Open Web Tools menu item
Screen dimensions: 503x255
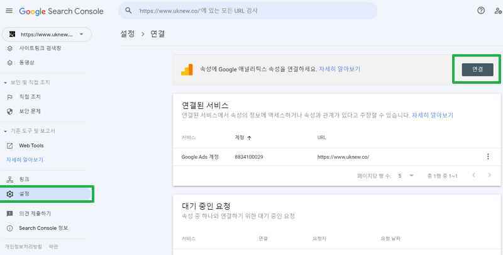point(31,145)
